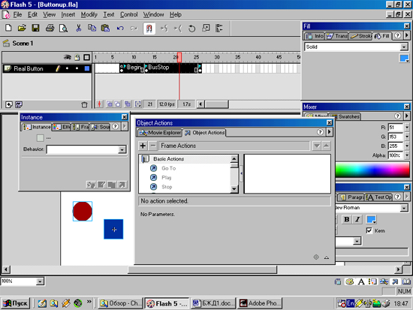Click the Paste toolbar icon
Viewport: 413px width, 310px height.
105,28
